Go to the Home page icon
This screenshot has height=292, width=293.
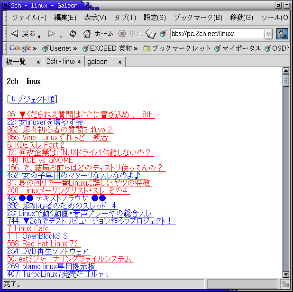(87, 34)
